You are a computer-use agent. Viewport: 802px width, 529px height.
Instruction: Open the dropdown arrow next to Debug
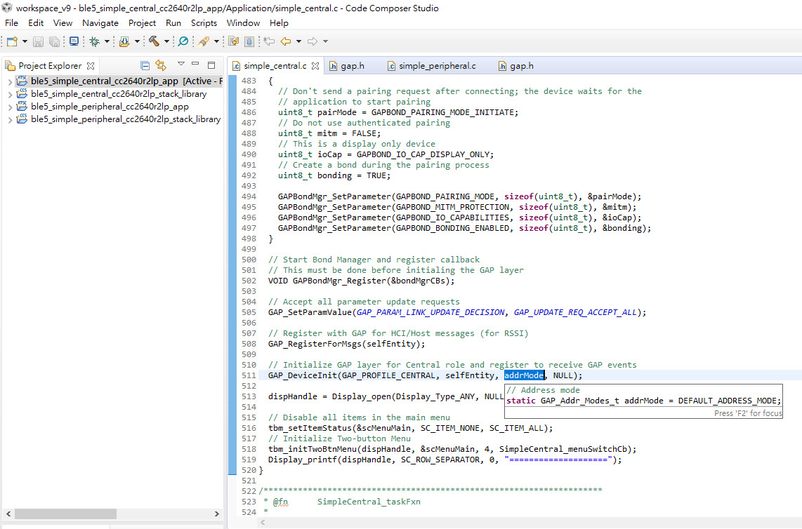pyautogui.click(x=107, y=42)
